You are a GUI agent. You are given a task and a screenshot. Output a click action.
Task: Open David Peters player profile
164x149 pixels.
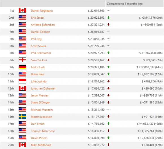(39, 138)
